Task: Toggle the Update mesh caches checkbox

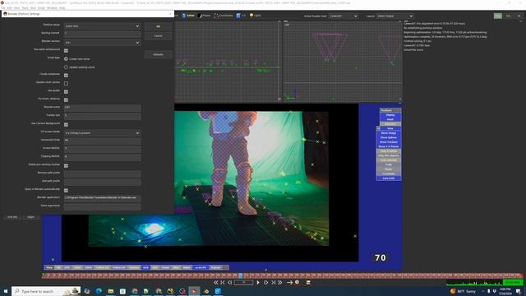Action: coord(66,83)
